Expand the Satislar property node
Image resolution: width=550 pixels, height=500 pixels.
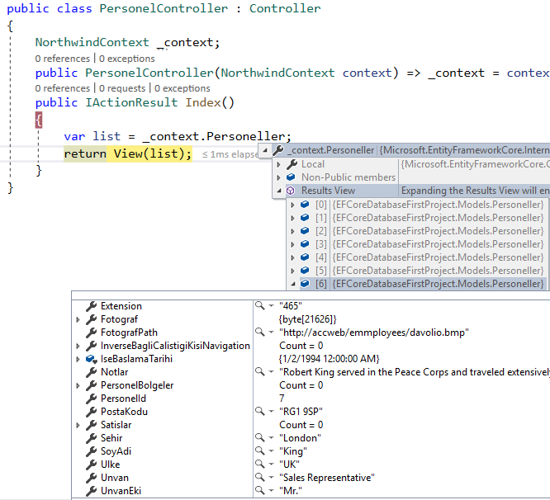pos(78,425)
